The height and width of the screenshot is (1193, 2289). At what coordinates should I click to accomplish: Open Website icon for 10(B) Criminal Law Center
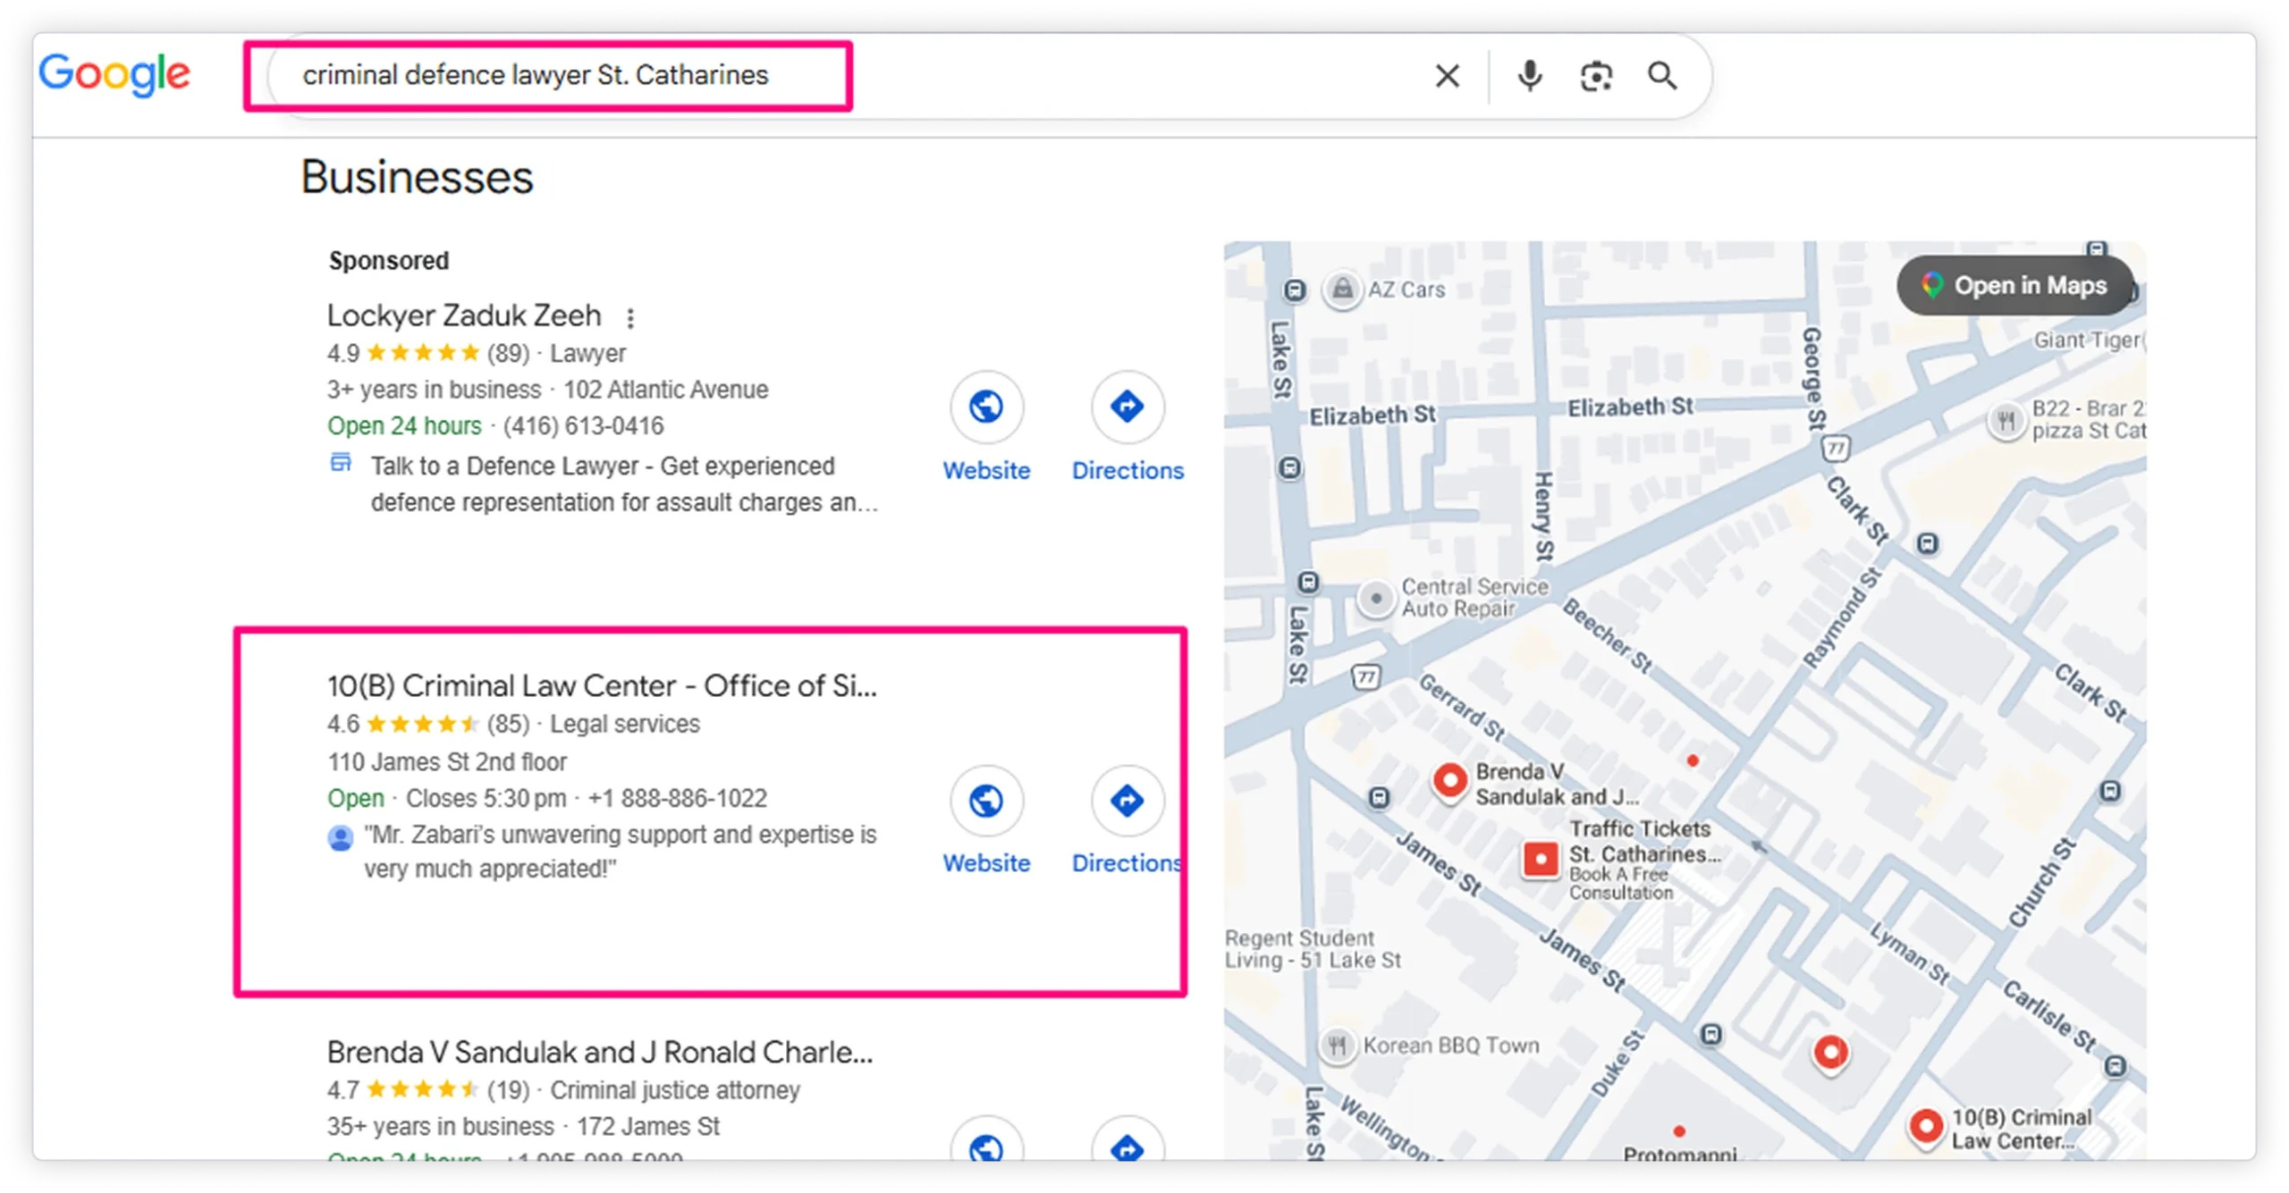click(x=986, y=801)
